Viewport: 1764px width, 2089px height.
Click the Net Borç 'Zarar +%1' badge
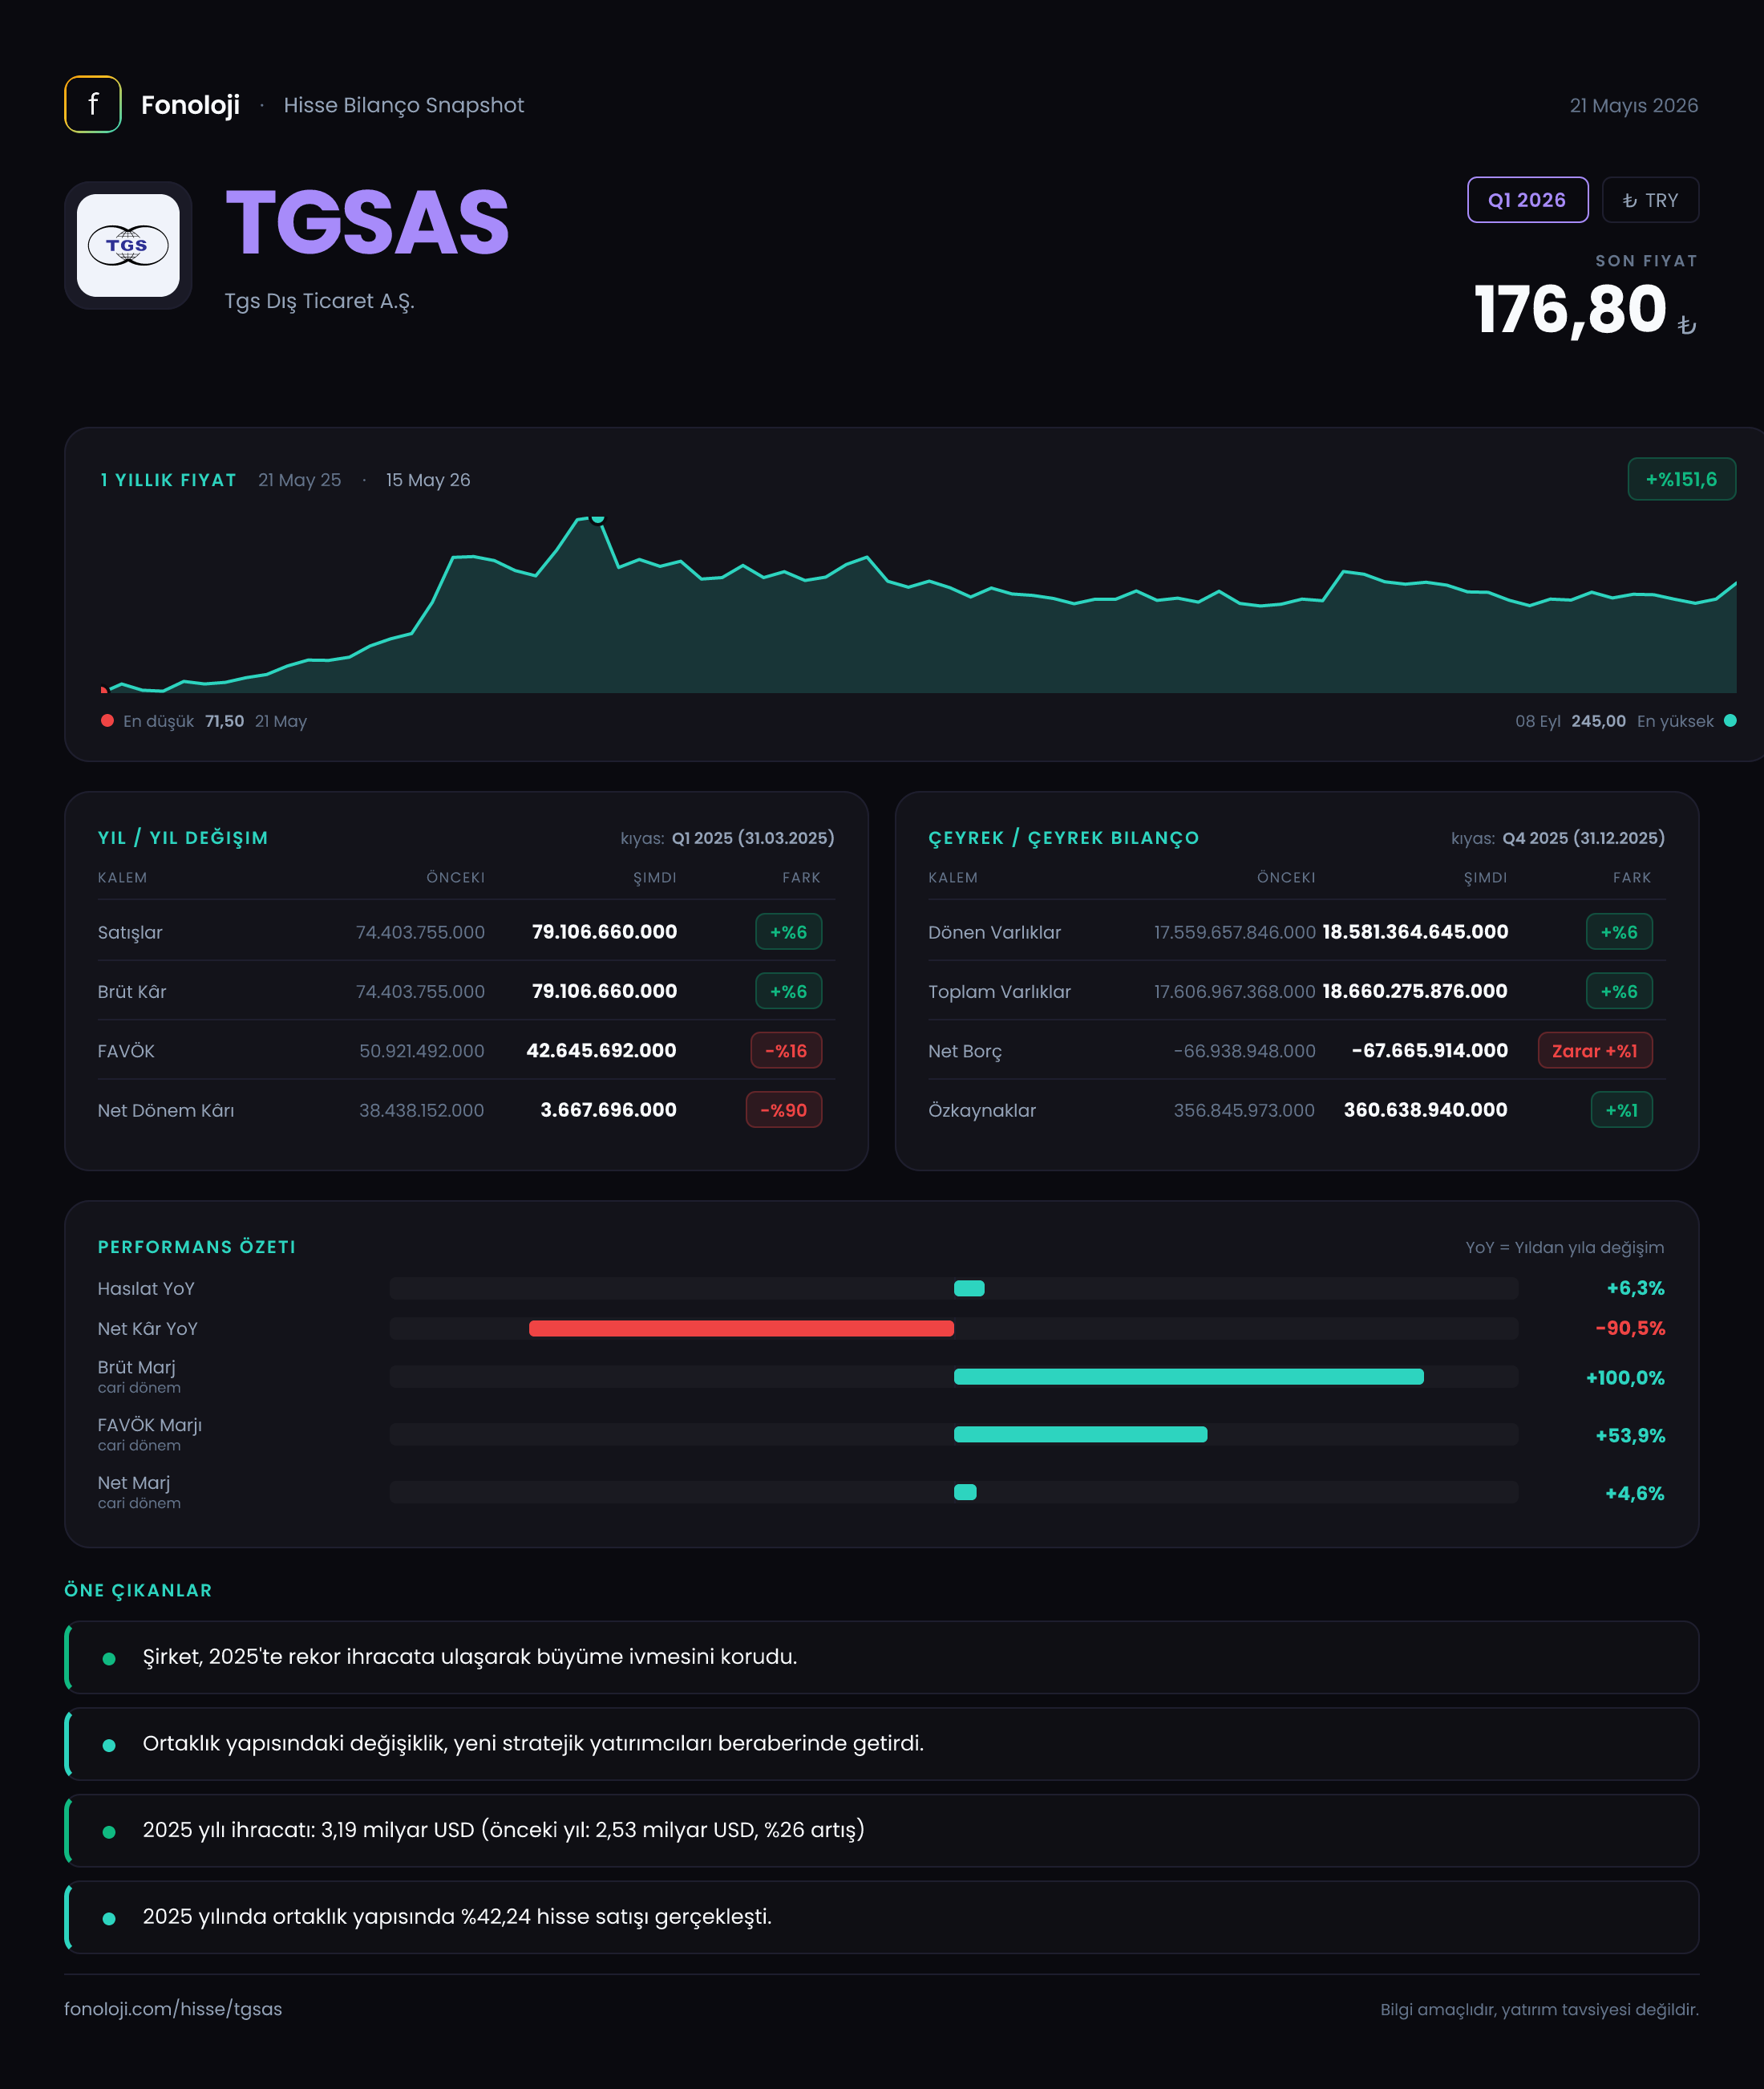tap(1595, 1050)
